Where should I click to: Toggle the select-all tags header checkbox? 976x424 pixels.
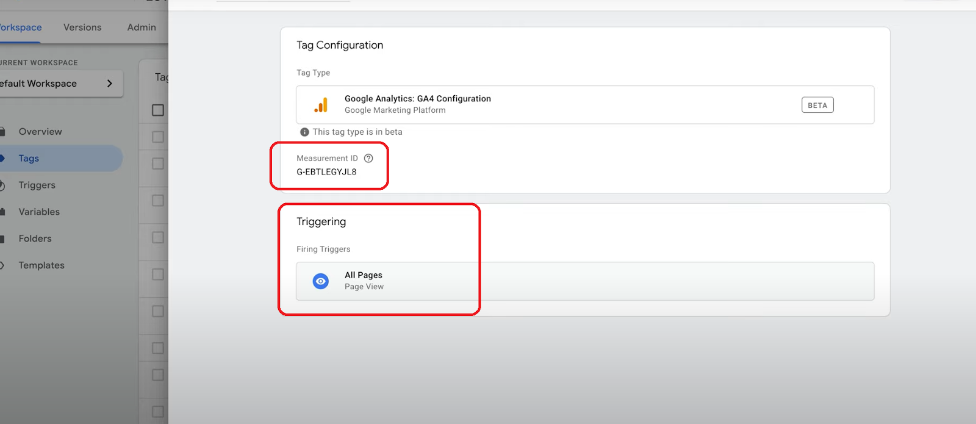(x=158, y=110)
